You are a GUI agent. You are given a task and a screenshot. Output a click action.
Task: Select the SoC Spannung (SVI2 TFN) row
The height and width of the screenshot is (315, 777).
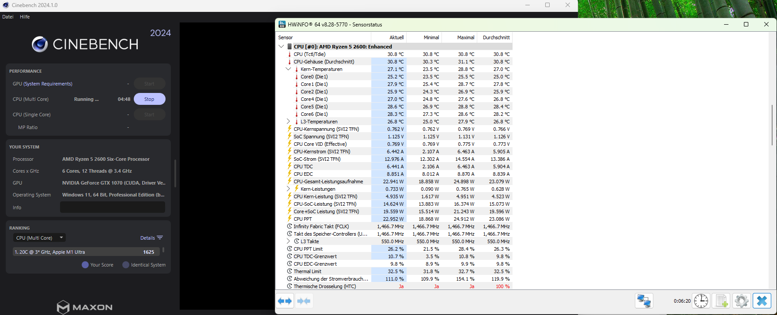pyautogui.click(x=394, y=137)
